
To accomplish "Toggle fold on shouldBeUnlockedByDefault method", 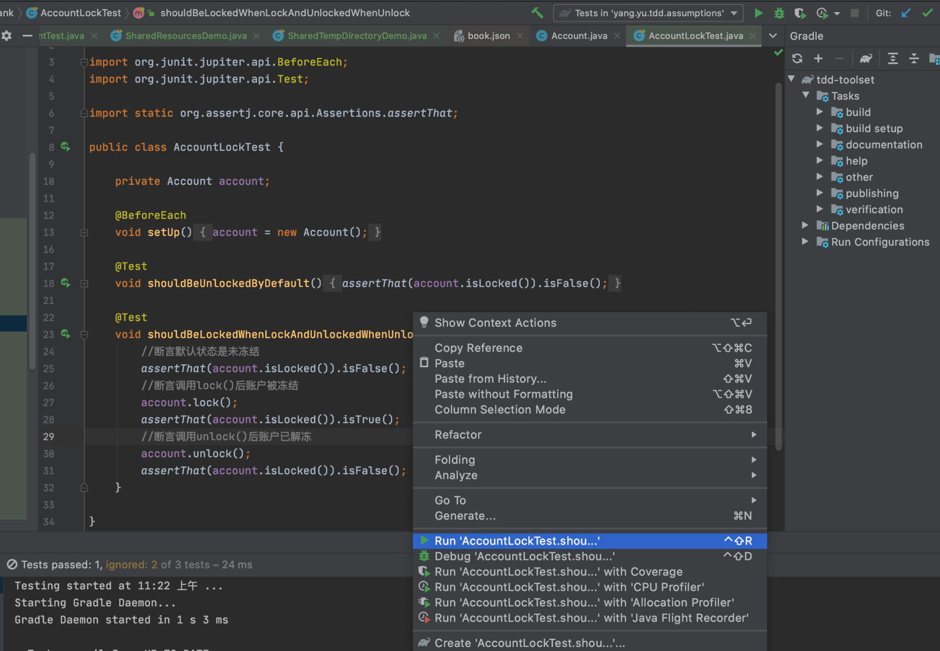I will coord(85,284).
